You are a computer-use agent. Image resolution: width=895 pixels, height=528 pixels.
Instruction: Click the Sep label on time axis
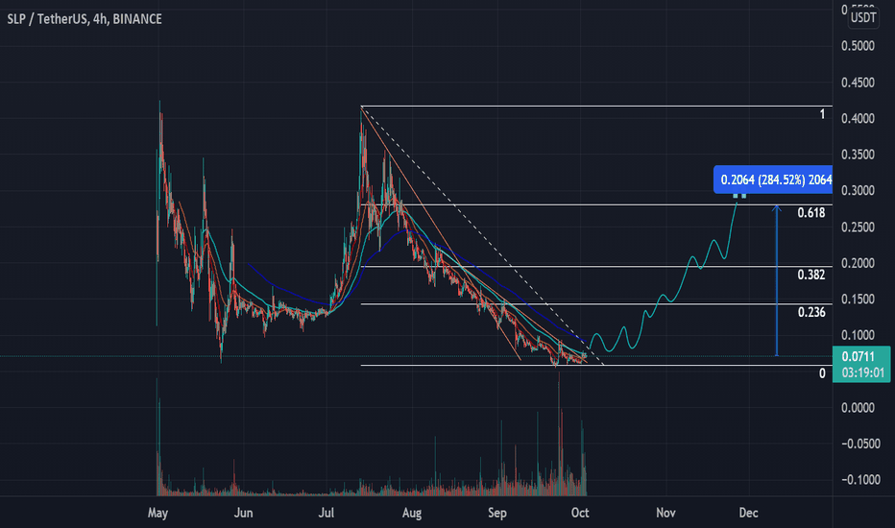497,514
